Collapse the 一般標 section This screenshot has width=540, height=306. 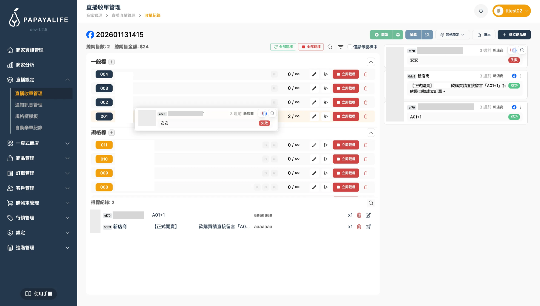pos(371,62)
